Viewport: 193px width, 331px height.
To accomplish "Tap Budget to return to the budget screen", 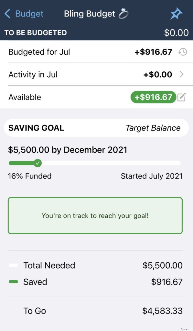I will (x=29, y=14).
